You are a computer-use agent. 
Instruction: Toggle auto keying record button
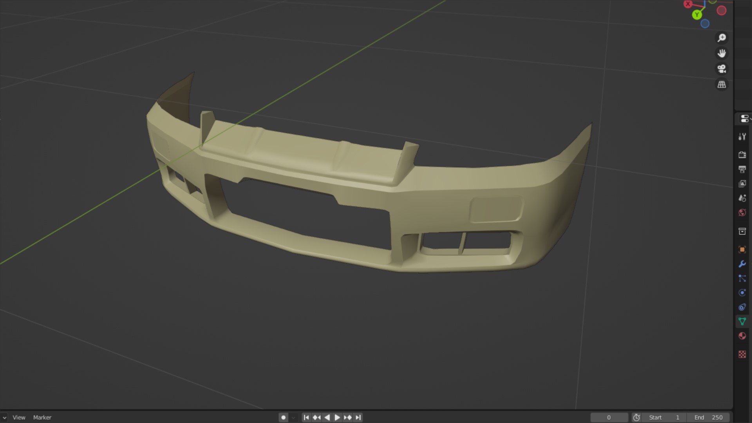pyautogui.click(x=284, y=418)
